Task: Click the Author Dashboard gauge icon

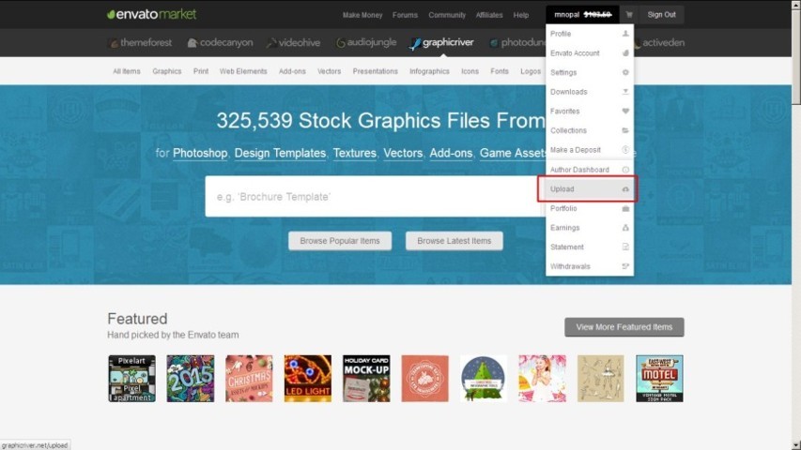Action: coord(625,170)
